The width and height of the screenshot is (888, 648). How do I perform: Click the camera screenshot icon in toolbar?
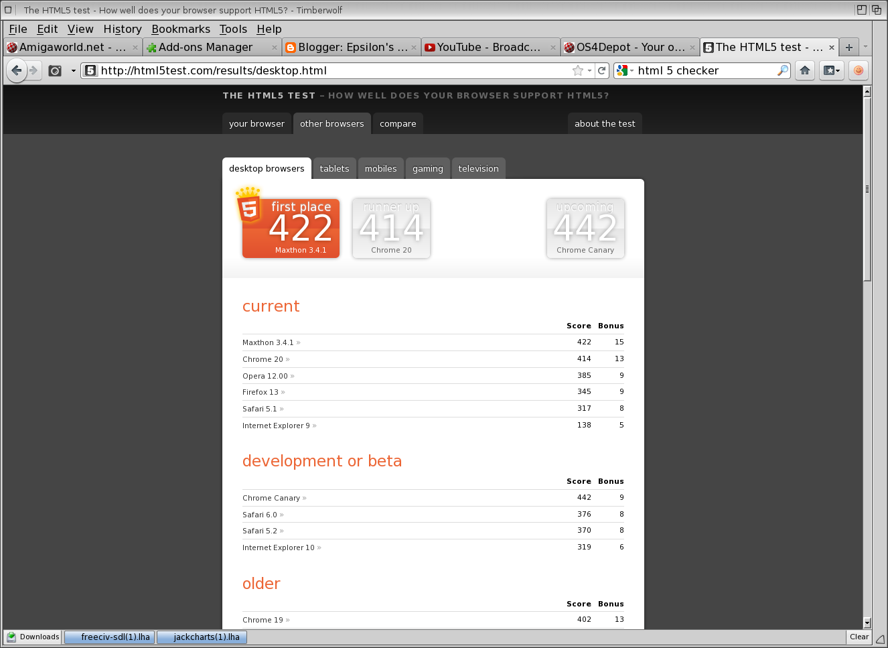55,70
